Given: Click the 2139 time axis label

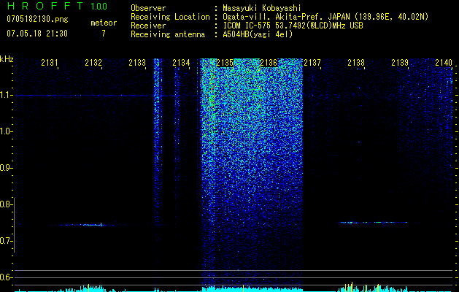Looking at the screenshot, I should (400, 63).
